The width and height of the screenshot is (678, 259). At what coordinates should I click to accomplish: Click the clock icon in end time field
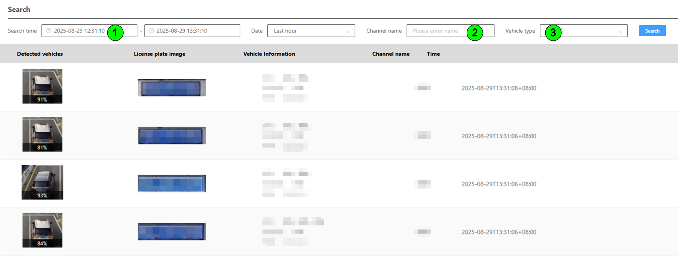click(151, 31)
